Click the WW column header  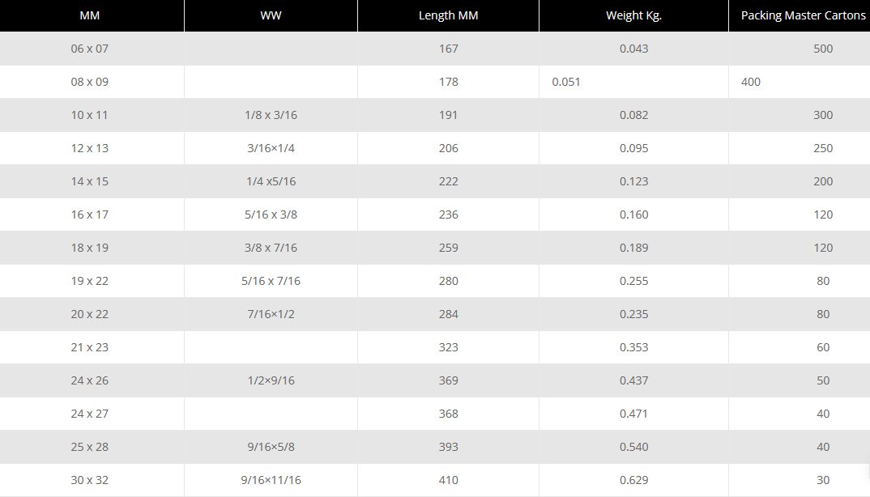pyautogui.click(x=271, y=16)
